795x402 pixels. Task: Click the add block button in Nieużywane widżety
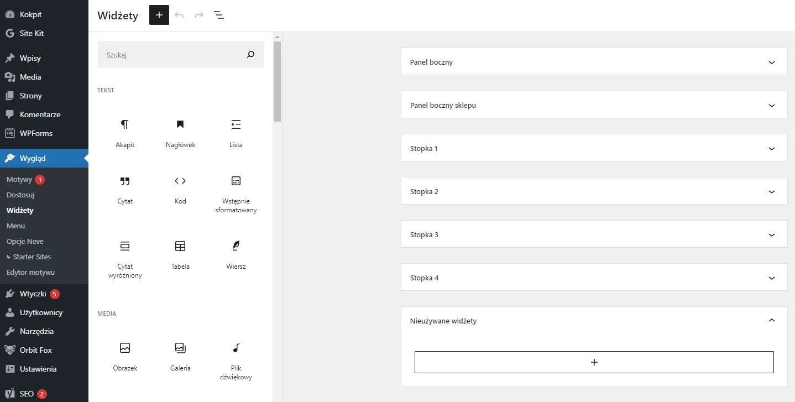594,362
